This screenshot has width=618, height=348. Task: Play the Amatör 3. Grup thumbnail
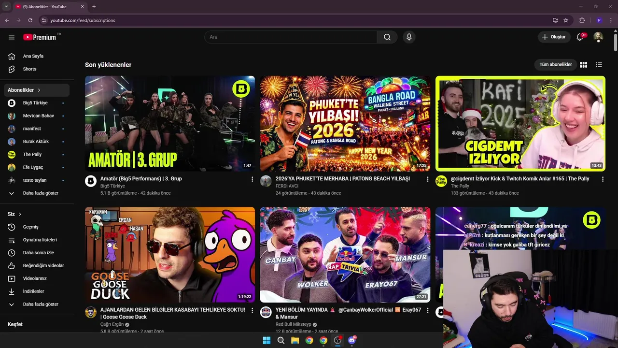point(170,123)
